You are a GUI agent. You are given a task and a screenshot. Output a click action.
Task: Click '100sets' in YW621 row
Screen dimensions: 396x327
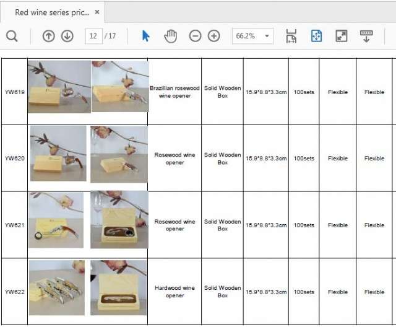(304, 225)
